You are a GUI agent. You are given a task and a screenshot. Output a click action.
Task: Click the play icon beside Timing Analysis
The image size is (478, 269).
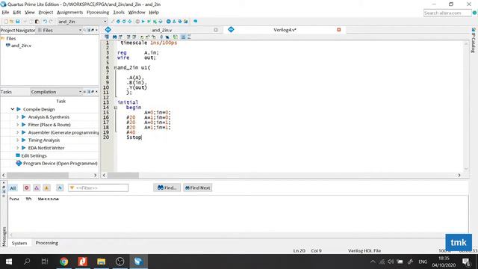tap(23, 140)
